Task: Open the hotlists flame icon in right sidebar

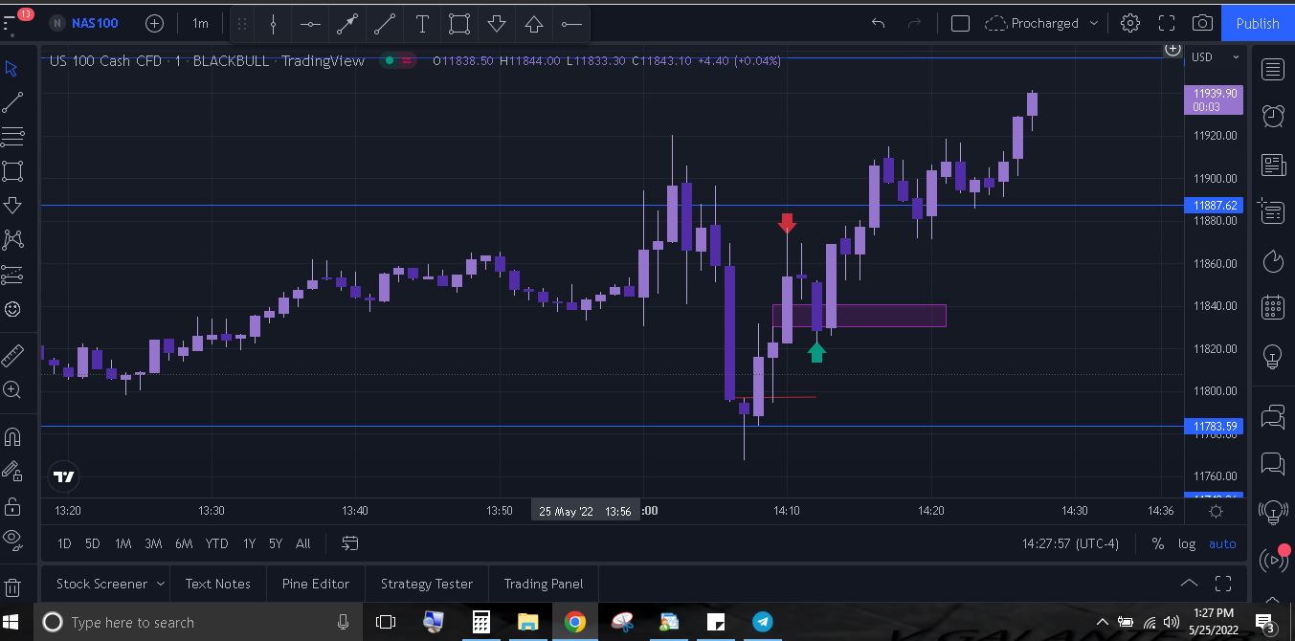Action: pos(1273,260)
